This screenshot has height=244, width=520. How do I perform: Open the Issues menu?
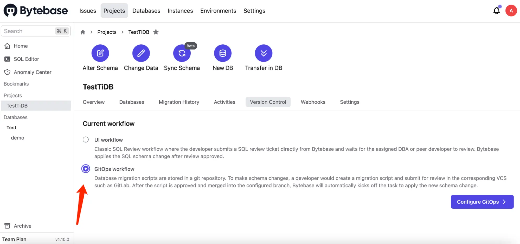(x=88, y=11)
